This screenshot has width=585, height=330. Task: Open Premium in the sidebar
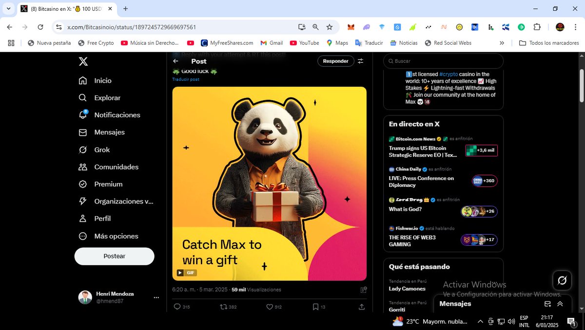point(101,184)
